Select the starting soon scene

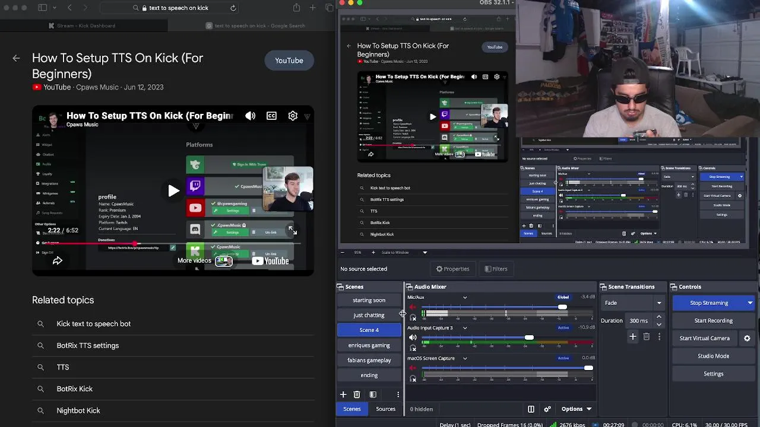[x=369, y=300]
